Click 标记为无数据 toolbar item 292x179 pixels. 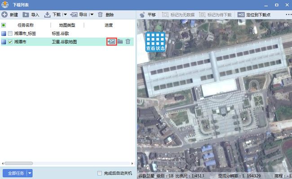click(x=178, y=14)
